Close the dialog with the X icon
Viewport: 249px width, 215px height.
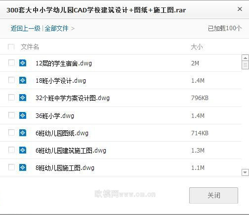coord(240,9)
